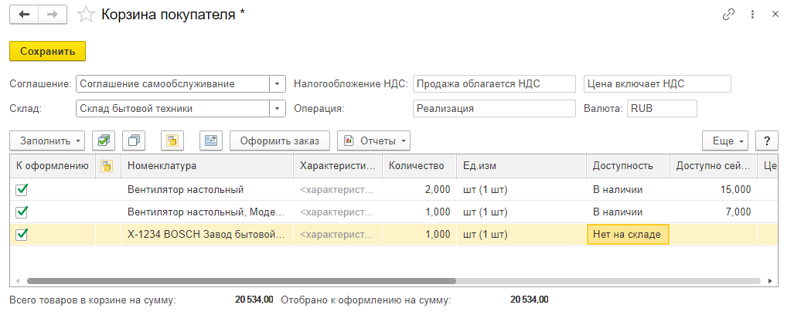The width and height of the screenshot is (794, 315).
Task: Open the Отчеты menu
Action: pos(374,141)
